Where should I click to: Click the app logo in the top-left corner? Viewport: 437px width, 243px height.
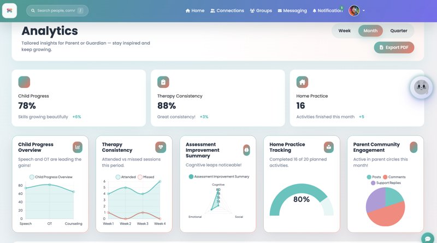click(10, 10)
